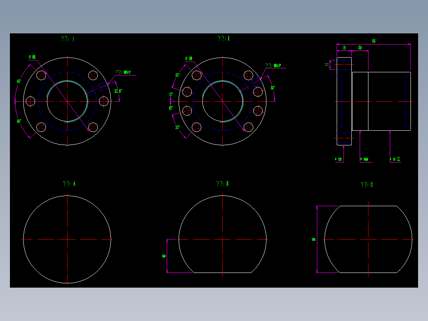Image resolution: width=428 pixels, height=321 pixels.
Task: Select diameter label on six-hole flange view
Action: click(x=32, y=57)
